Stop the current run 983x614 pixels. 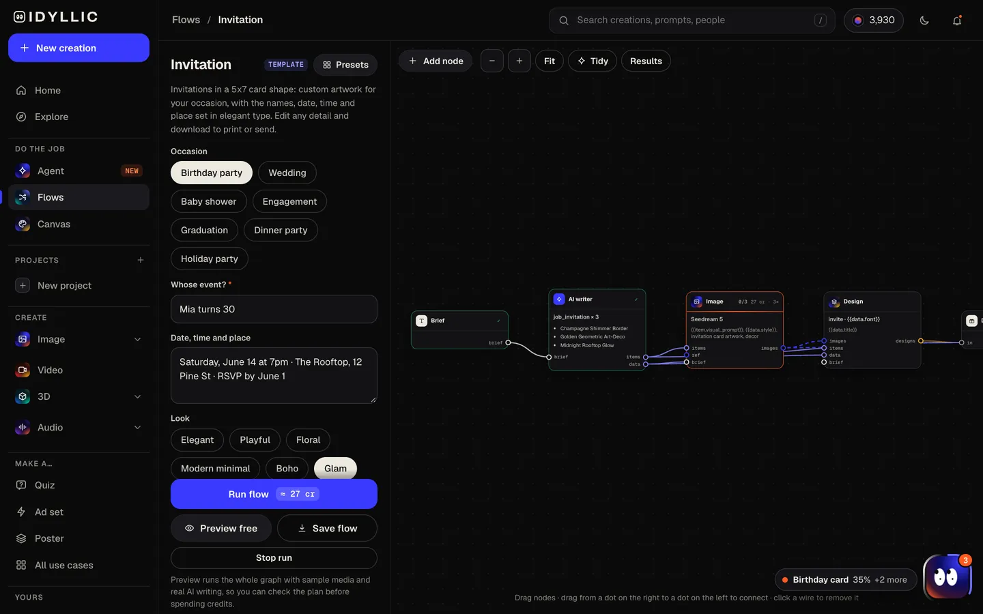tap(274, 557)
